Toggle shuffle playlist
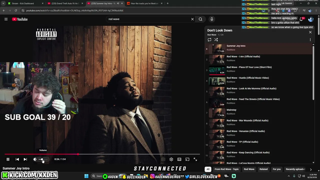The width and height of the screenshot is (320, 180). (x=216, y=40)
